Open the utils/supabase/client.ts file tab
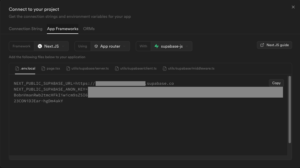Viewport: 300px width, 168px height. [x=136, y=68]
